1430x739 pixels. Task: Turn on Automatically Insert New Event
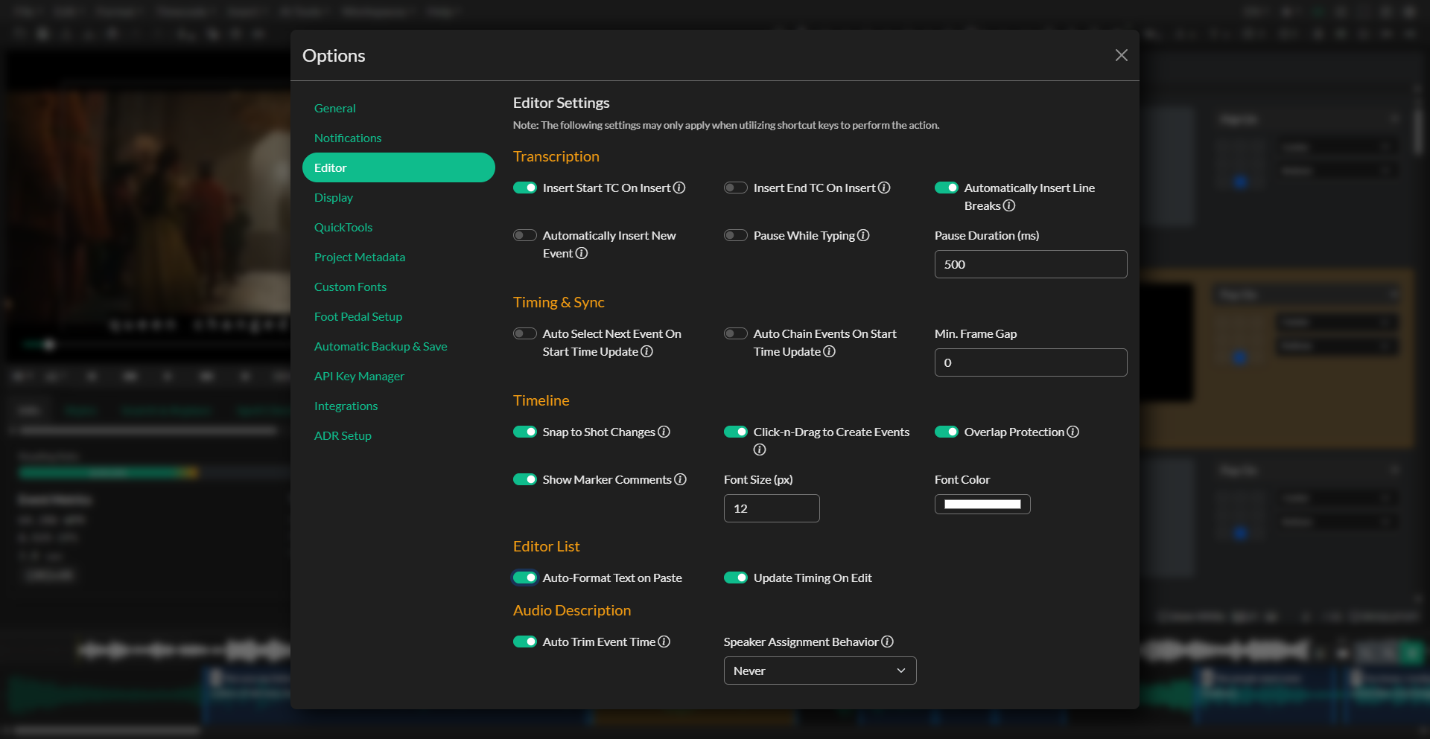pos(524,235)
